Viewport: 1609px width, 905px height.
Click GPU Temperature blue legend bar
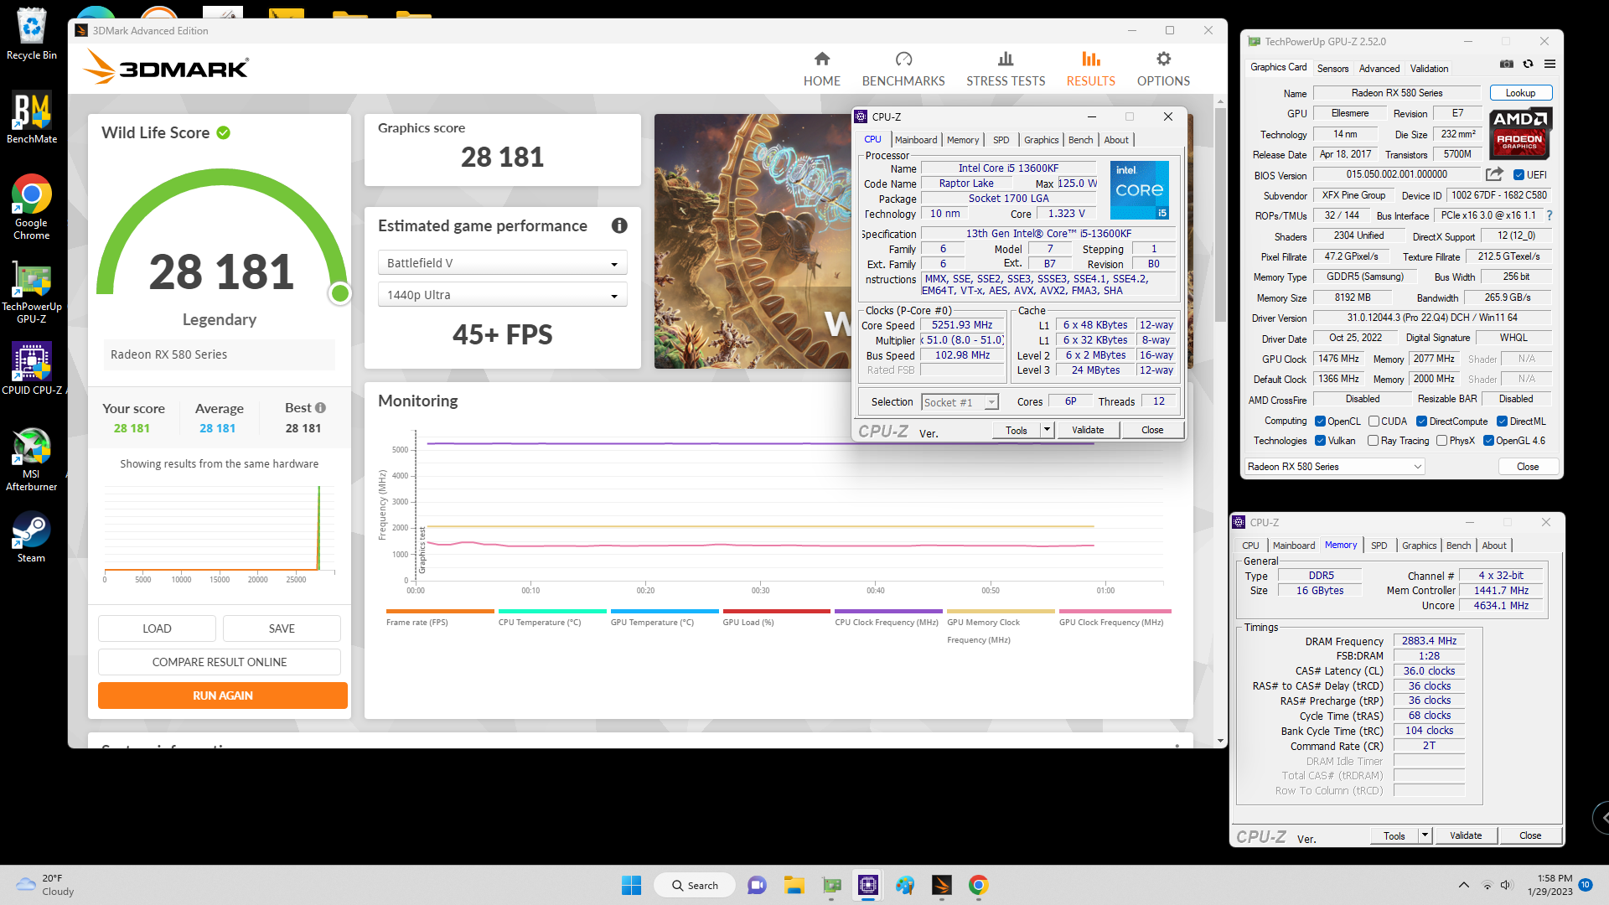(x=665, y=611)
